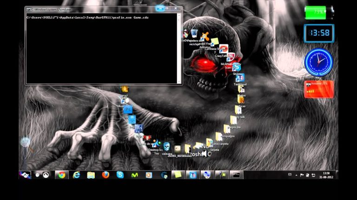Click the battery 73% desktop gadget
Viewport: 357px width, 200px height.
pyautogui.click(x=319, y=12)
